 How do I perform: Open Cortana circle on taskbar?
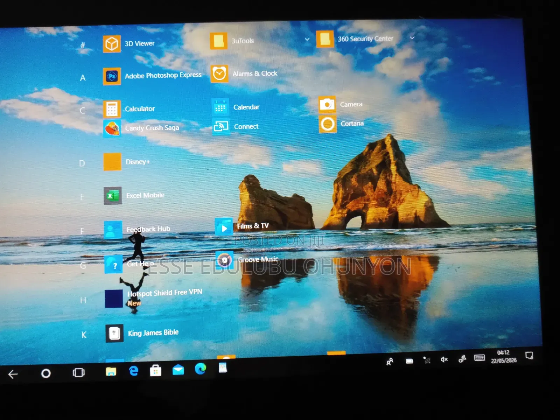pos(46,373)
